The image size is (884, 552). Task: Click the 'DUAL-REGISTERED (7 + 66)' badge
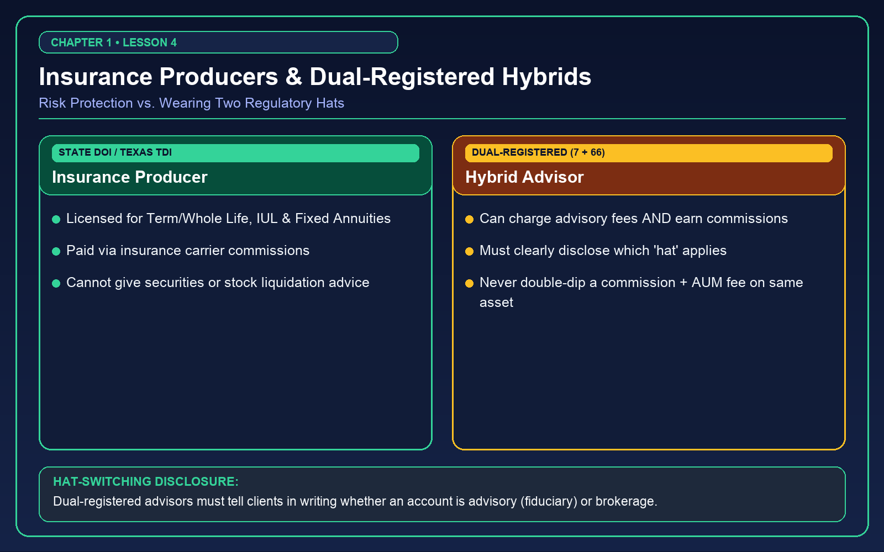[649, 153]
